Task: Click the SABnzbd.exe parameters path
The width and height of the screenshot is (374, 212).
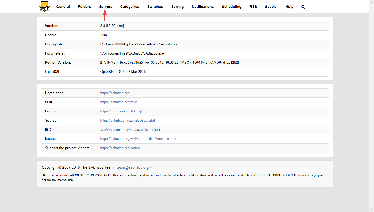Action: tap(133, 53)
